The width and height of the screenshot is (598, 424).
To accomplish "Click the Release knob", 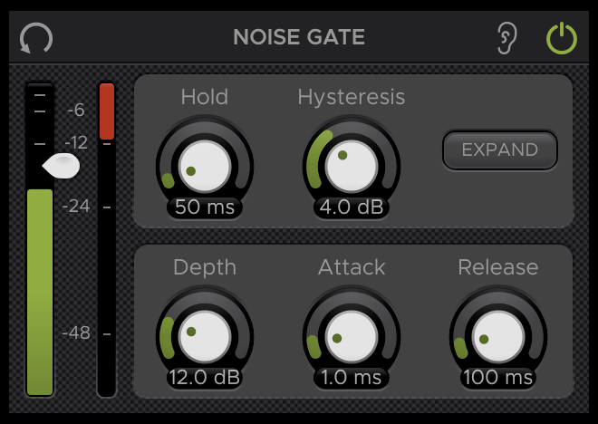I will tap(498, 337).
